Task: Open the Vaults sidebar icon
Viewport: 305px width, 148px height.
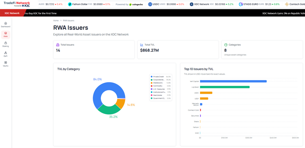Action: (x=6, y=62)
